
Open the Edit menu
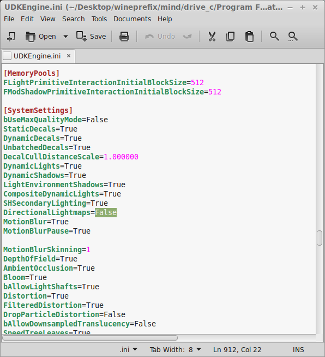pos(27,19)
